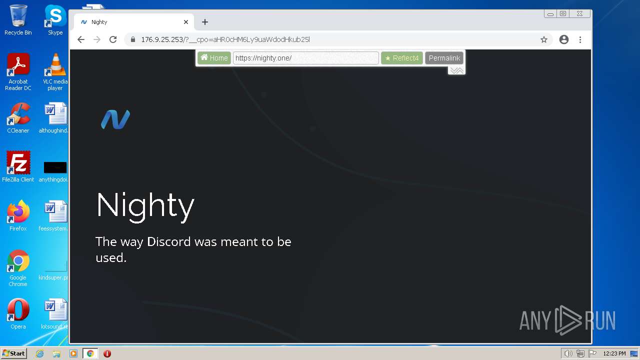Click the Chrome address bar URL
Image resolution: width=640 pixels, height=360 pixels.
pyautogui.click(x=225, y=39)
